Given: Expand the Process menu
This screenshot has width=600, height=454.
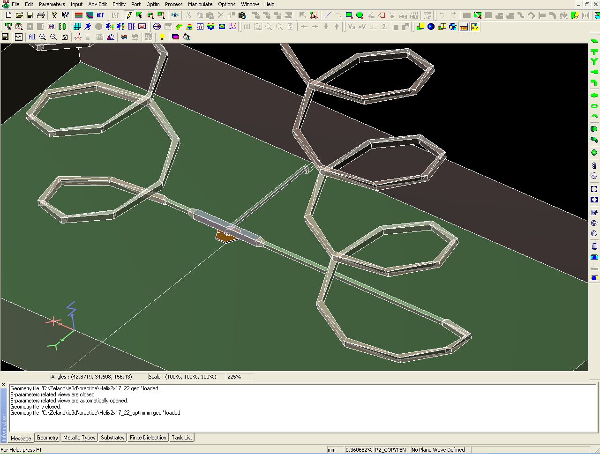Looking at the screenshot, I should point(173,4).
